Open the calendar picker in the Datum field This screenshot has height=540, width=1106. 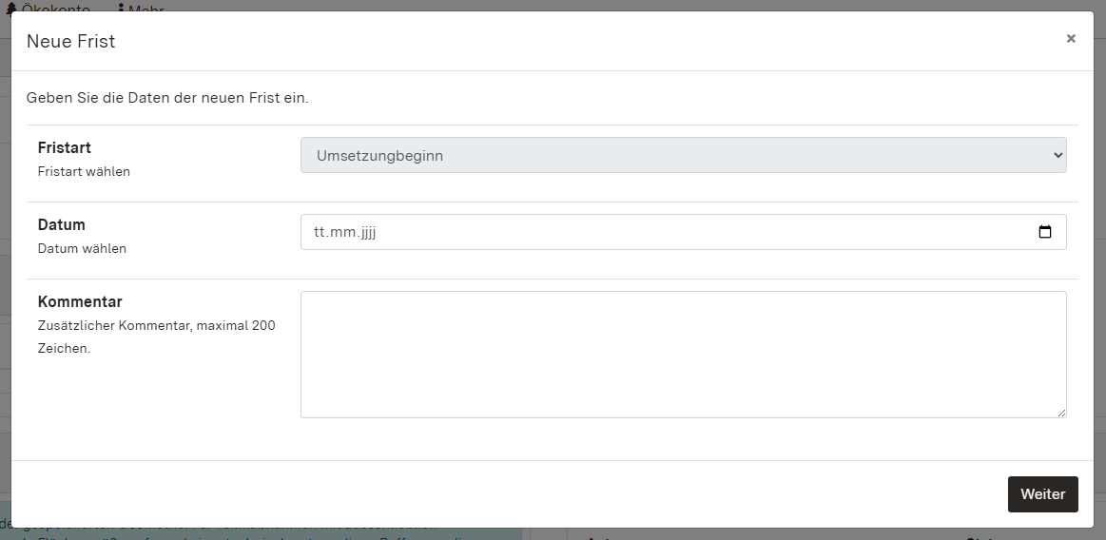coord(1044,232)
